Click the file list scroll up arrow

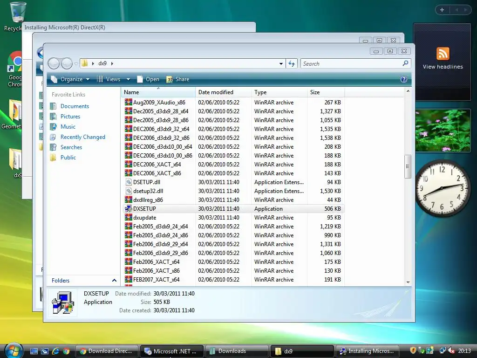coord(408,91)
